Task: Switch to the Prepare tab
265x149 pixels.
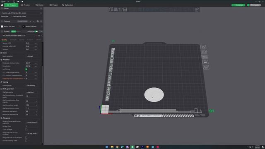Action: pyautogui.click(x=11, y=5)
